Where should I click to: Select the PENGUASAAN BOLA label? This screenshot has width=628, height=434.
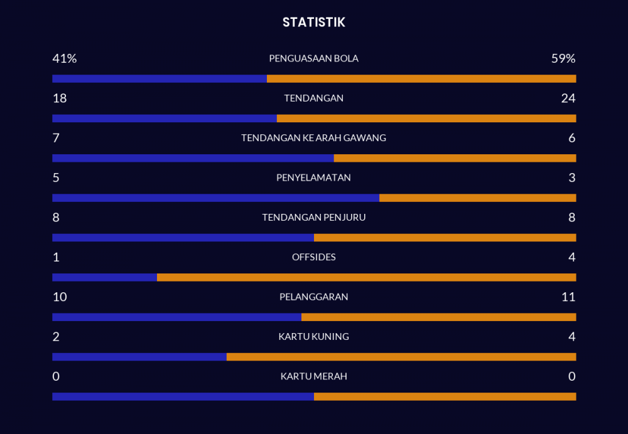(x=313, y=58)
